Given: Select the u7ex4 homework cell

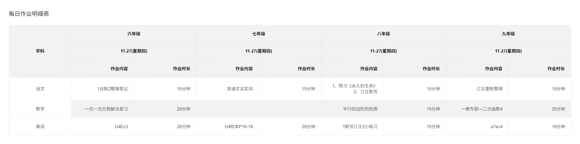Looking at the screenshot, I should [496, 127].
